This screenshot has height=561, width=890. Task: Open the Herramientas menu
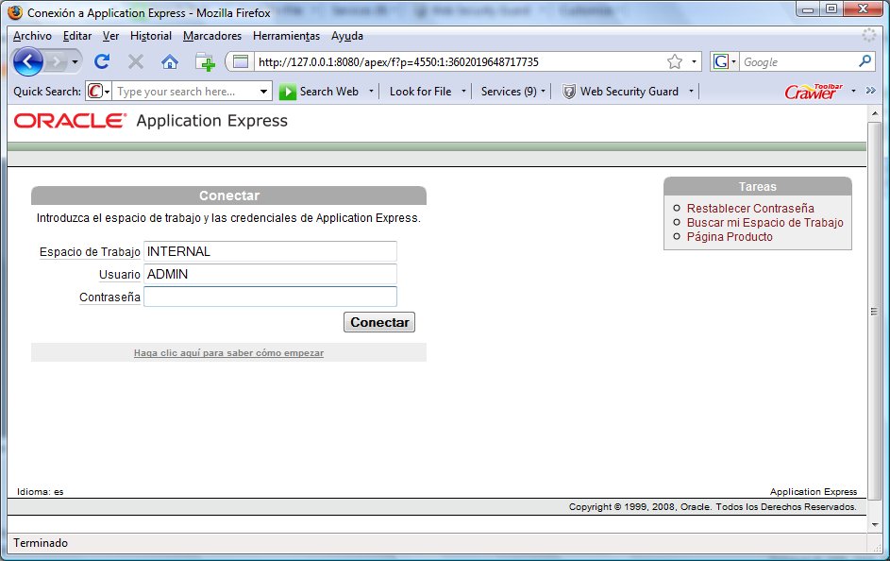coord(287,36)
